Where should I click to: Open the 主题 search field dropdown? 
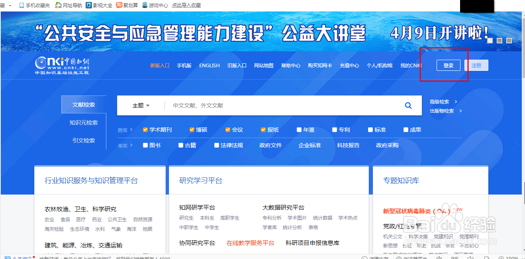[x=141, y=105]
